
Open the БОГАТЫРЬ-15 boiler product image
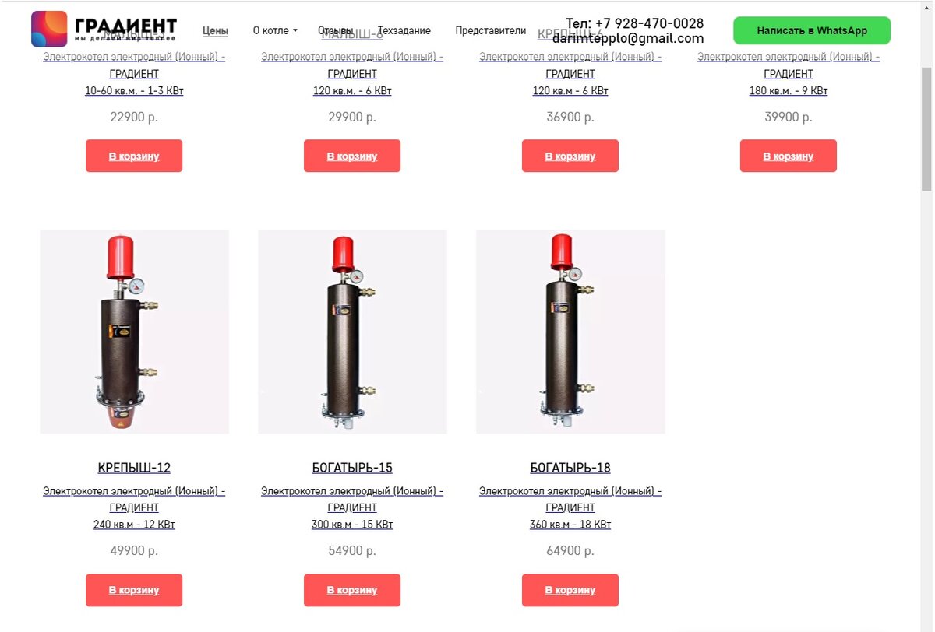click(x=352, y=332)
